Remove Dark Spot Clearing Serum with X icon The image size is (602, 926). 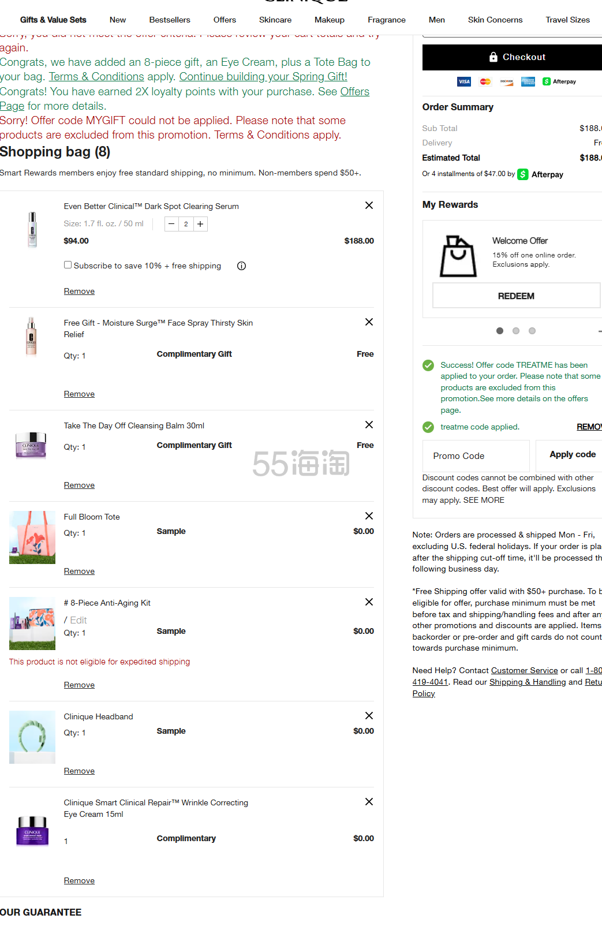click(x=369, y=206)
